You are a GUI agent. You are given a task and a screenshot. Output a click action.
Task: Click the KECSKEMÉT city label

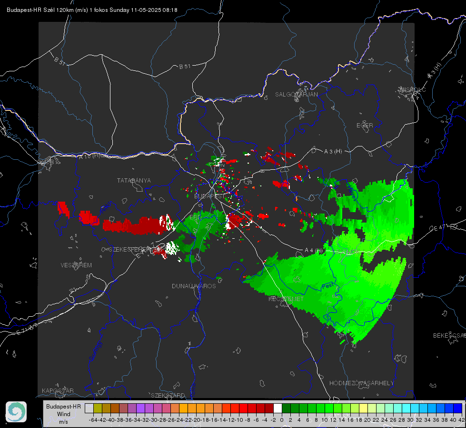[x=286, y=299]
